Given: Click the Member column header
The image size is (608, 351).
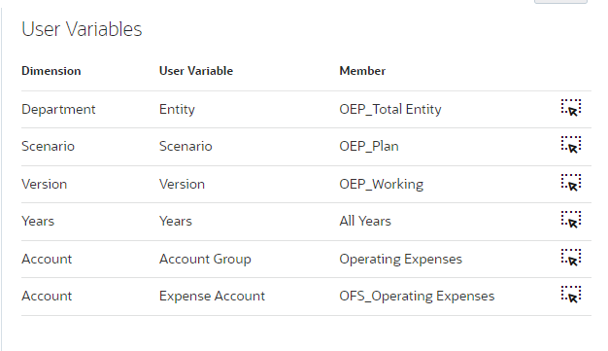Looking at the screenshot, I should pyautogui.click(x=362, y=71).
